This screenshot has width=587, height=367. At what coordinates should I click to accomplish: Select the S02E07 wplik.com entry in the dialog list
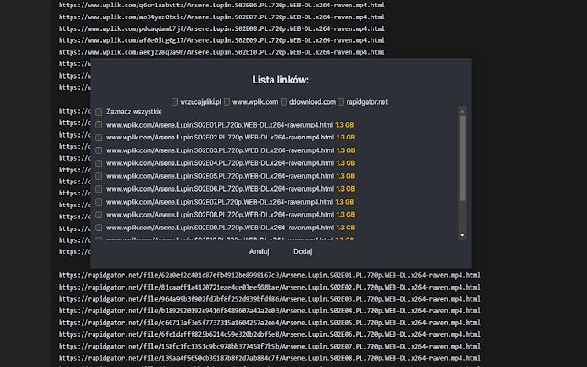point(219,202)
